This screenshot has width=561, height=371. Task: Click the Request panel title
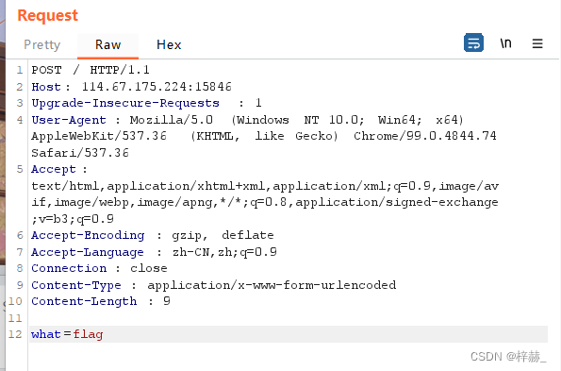tap(47, 16)
